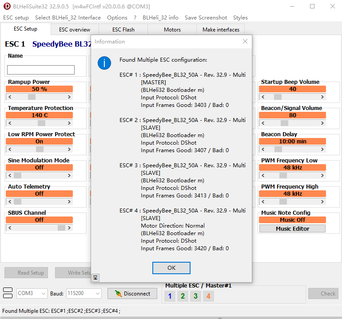Viewport: 342px width, 319px height.
Task: Decrease Rampup Power with left arrow
Action: [x=10, y=97]
